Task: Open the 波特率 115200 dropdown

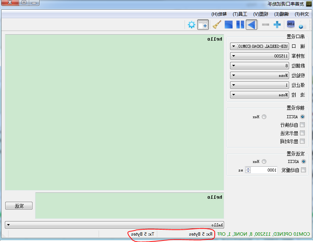Action: pyautogui.click(x=260, y=56)
